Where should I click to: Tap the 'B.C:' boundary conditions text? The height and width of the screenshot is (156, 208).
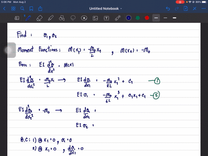pos(25,140)
